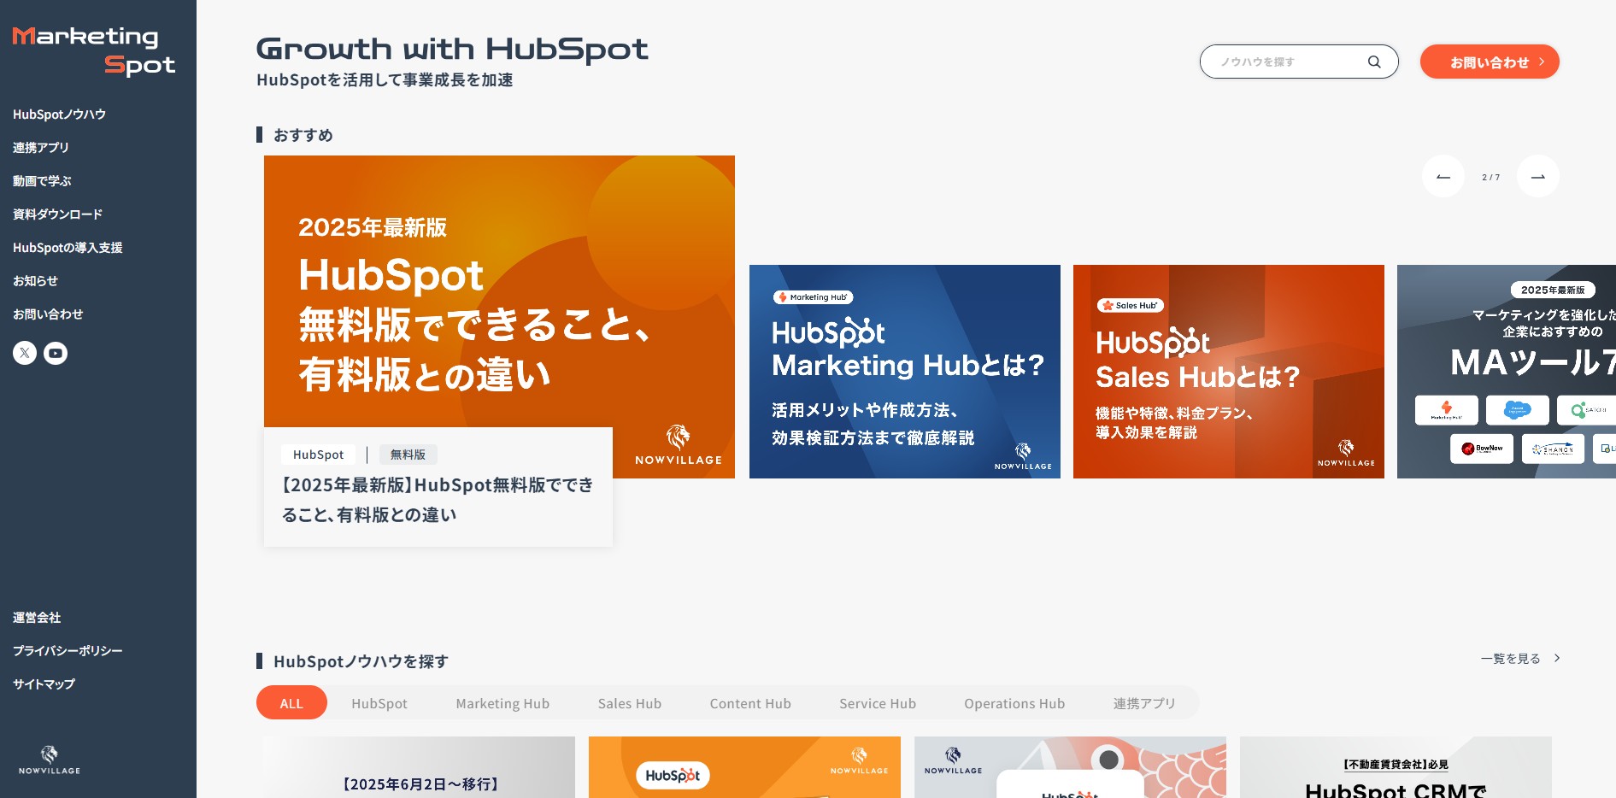Open the 2025年6月2日〜移行 article thumbnail
The height and width of the screenshot is (798, 1616).
point(419,767)
